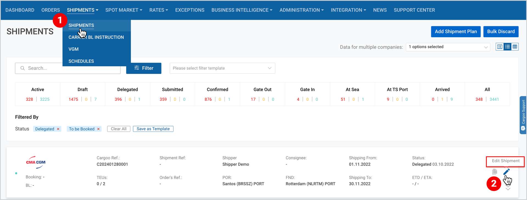Image resolution: width=527 pixels, height=200 pixels.
Task: Remove the Delegated status filter
Action: (x=58, y=129)
